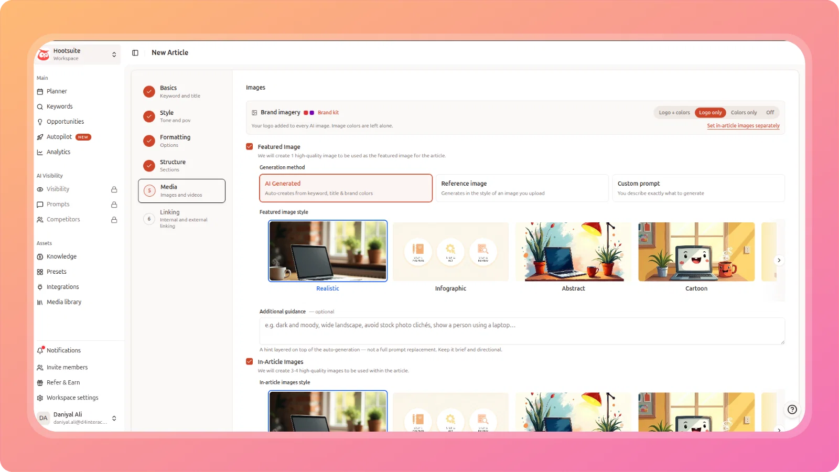Screen dimensions: 839x472
Task: Select the Infographic featured image style
Action: pos(450,257)
